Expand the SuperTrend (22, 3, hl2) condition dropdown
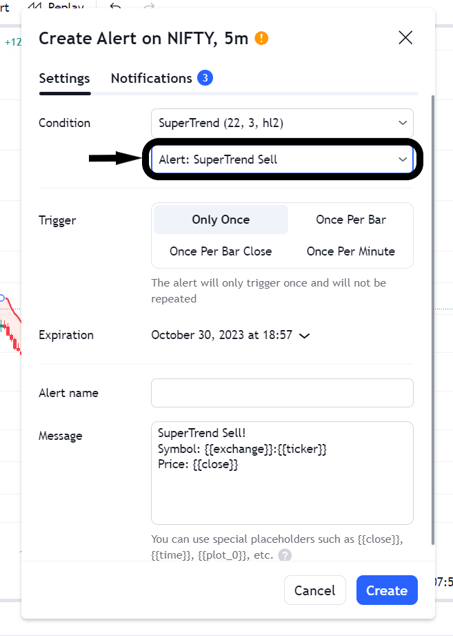 click(282, 123)
